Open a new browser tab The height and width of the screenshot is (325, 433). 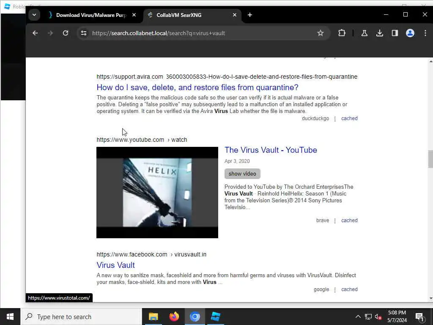pos(249,15)
